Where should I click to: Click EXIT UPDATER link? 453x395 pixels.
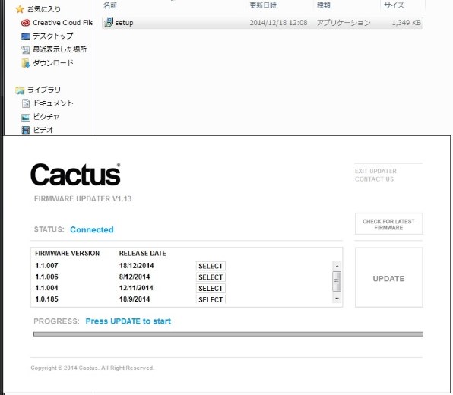pos(375,171)
